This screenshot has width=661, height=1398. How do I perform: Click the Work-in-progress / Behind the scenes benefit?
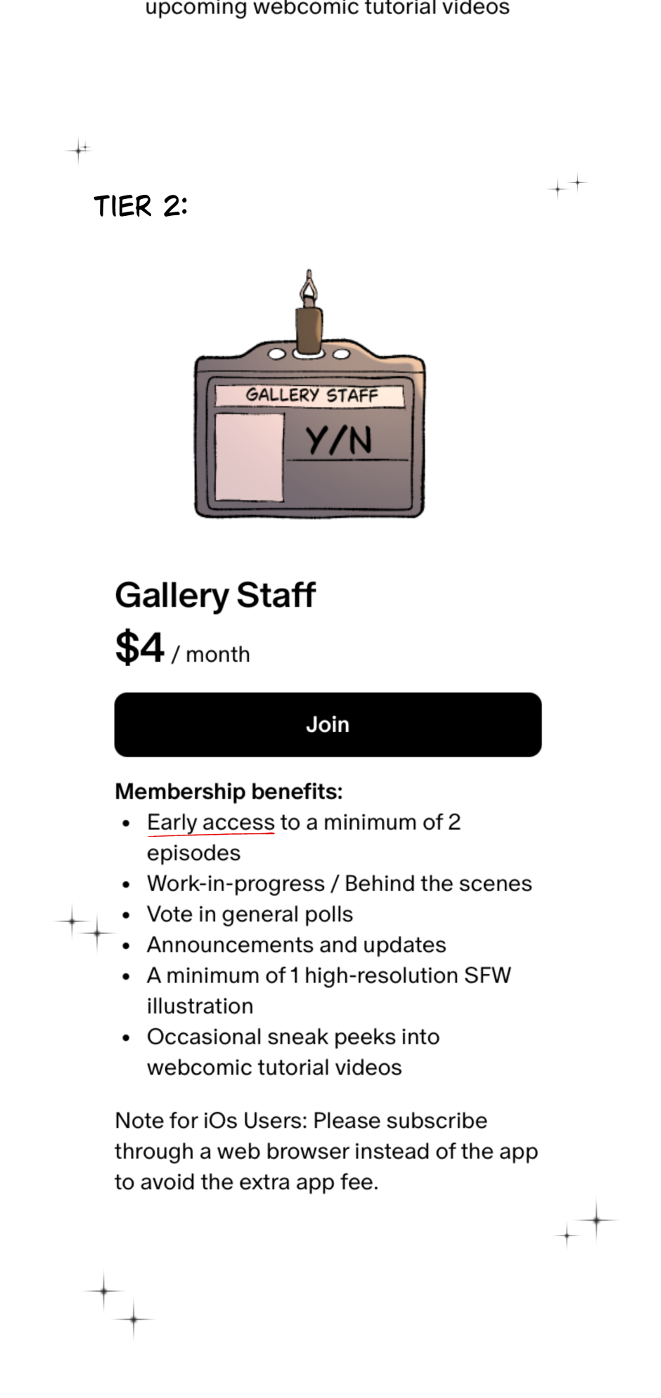tap(339, 884)
